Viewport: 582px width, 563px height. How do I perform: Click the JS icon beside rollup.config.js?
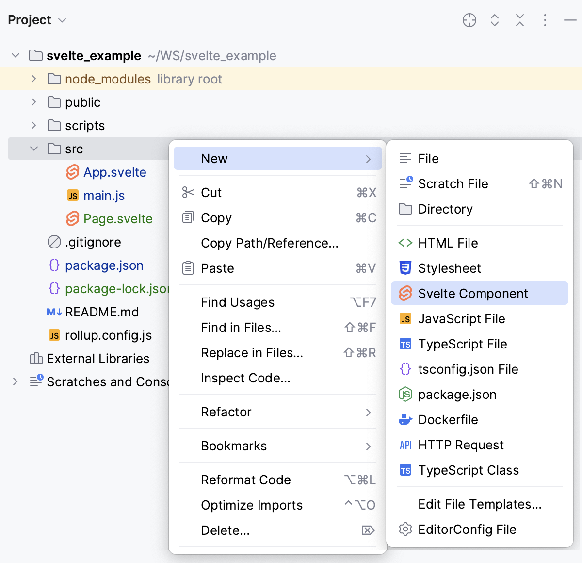pos(53,335)
